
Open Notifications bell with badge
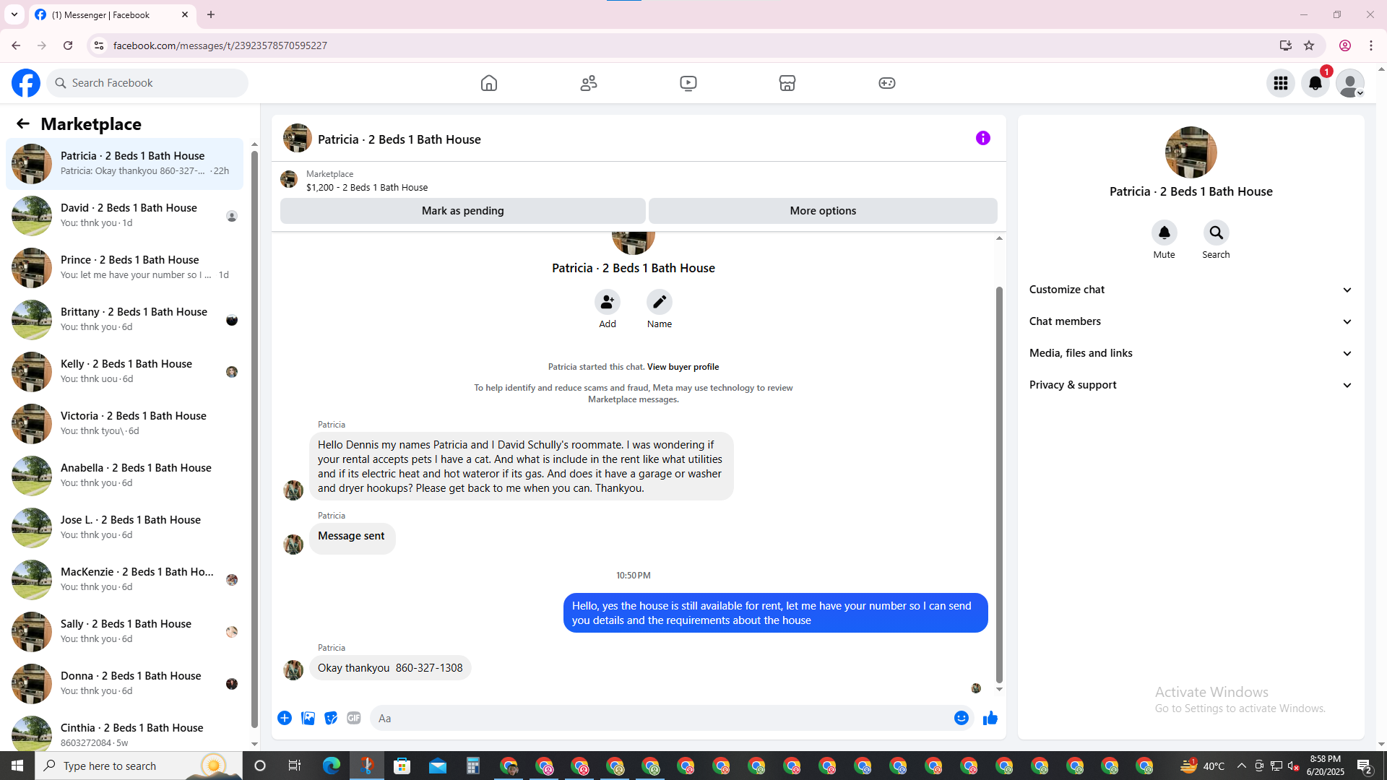(1315, 83)
